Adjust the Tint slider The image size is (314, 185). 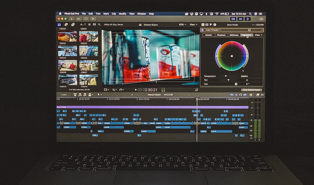coord(228,80)
